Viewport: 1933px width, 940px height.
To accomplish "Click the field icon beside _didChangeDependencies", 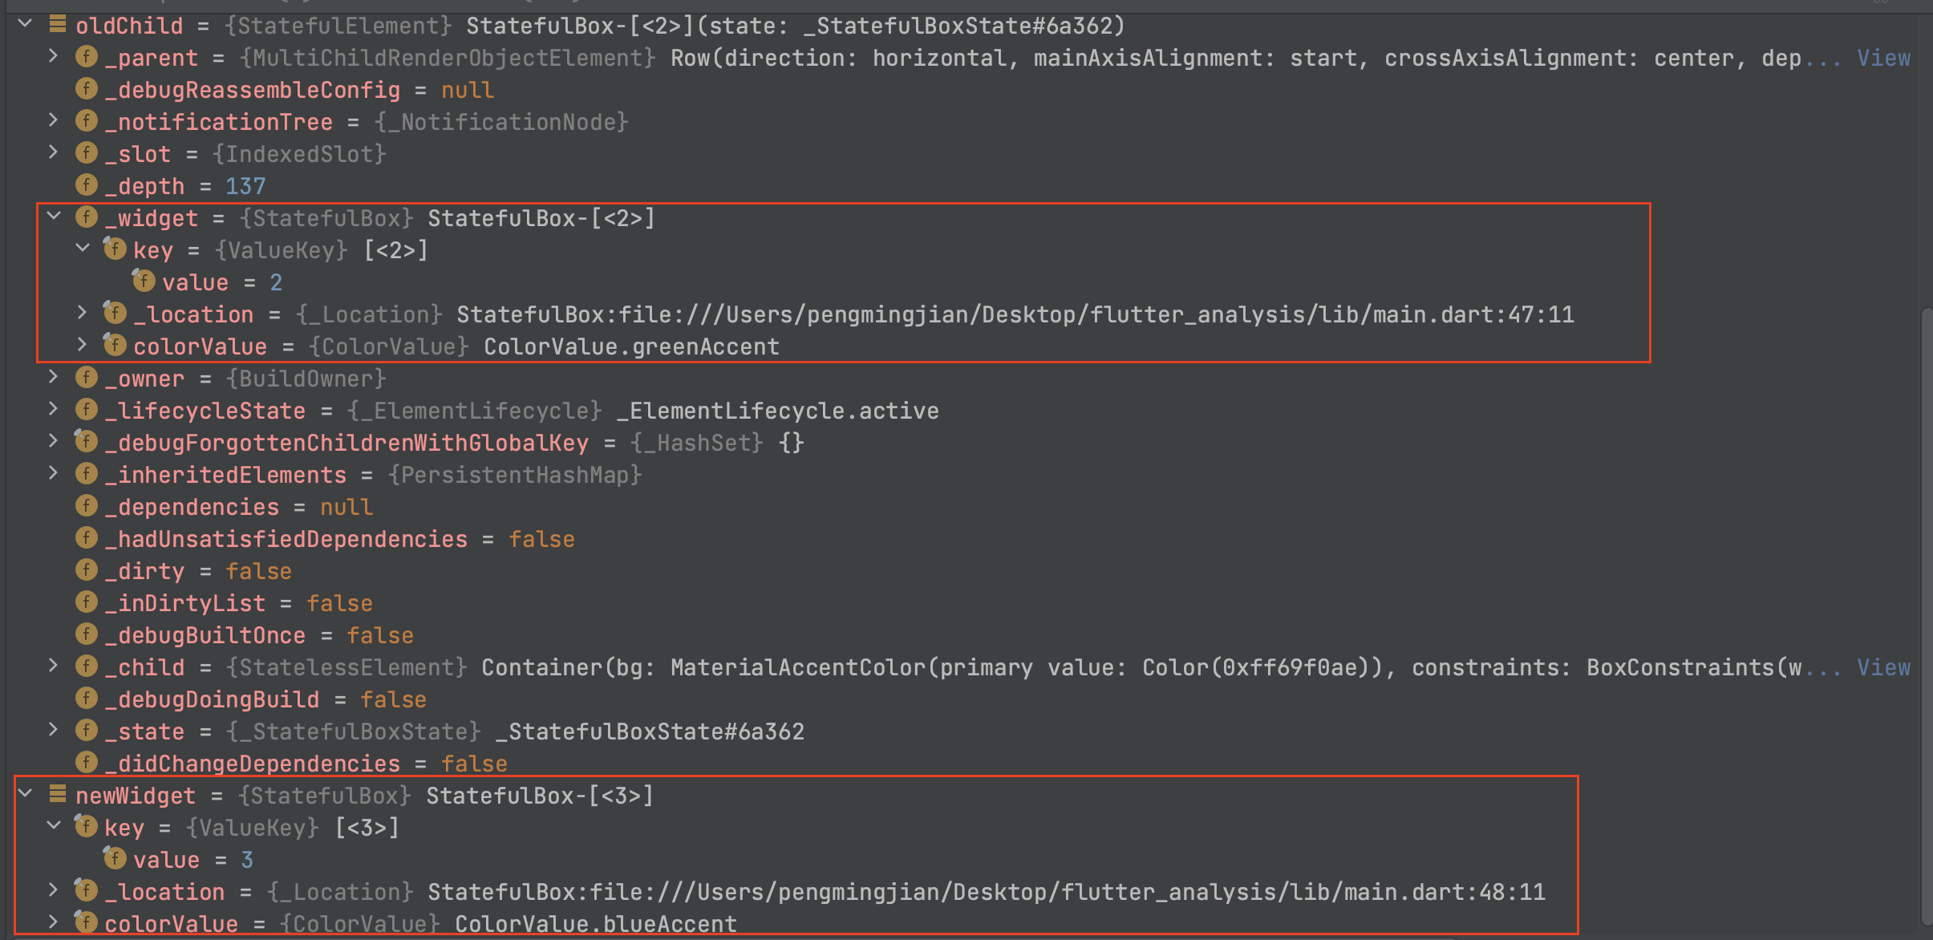I will [87, 763].
